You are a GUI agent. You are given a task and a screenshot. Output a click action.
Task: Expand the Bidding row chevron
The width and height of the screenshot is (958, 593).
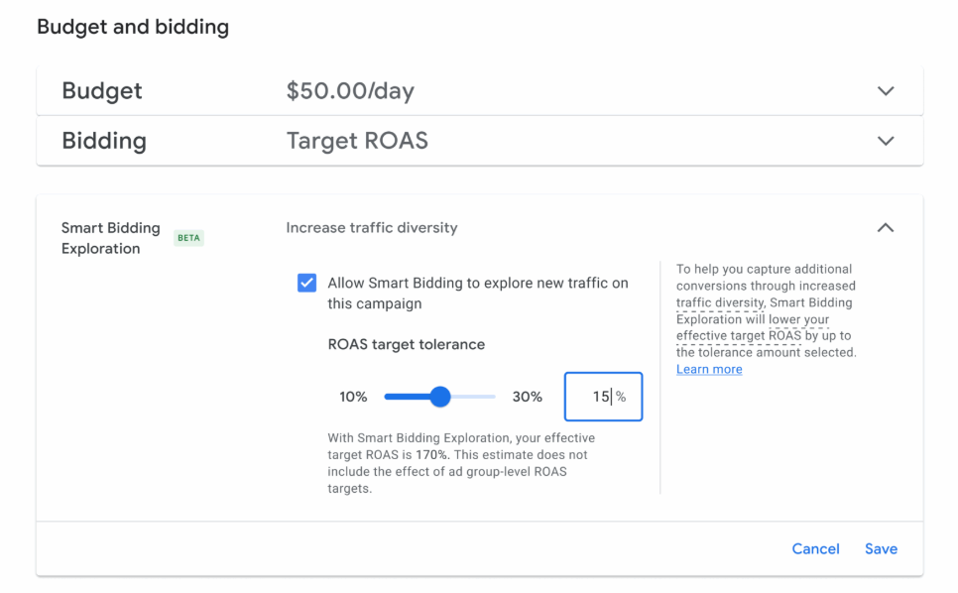tap(886, 141)
